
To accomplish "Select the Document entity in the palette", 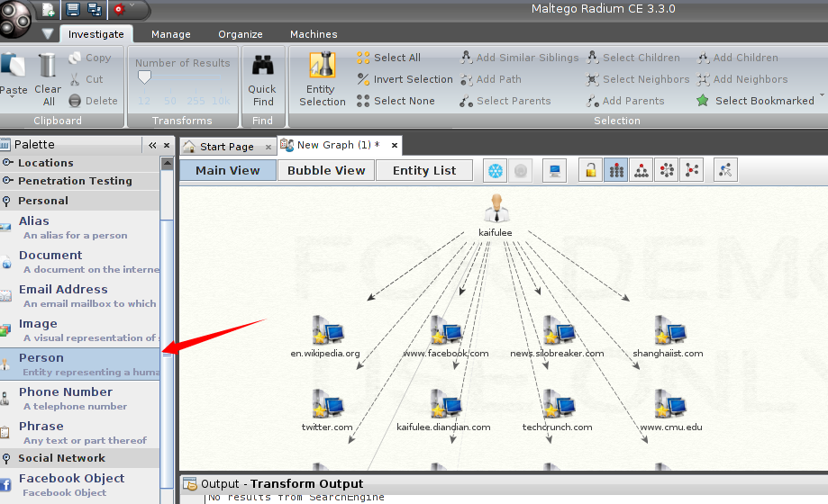I will pyautogui.click(x=80, y=262).
